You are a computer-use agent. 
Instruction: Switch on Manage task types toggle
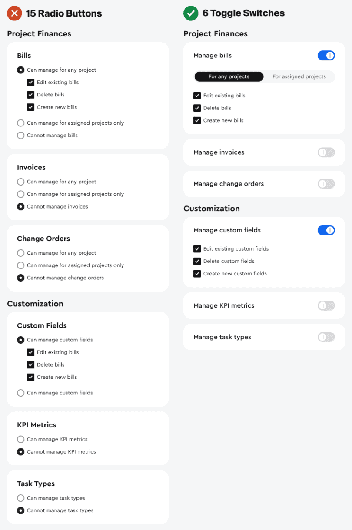point(326,337)
